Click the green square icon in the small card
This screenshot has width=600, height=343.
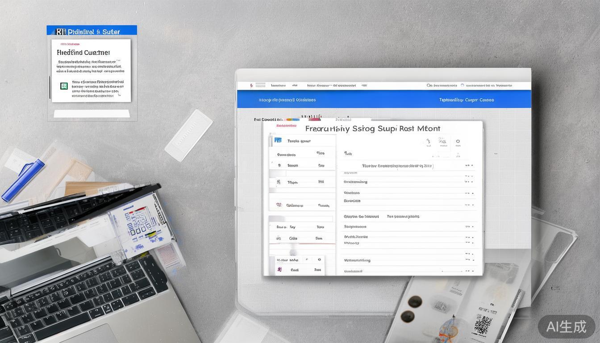[64, 86]
